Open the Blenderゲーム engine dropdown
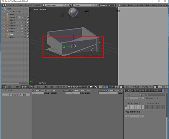 pos(108,5)
